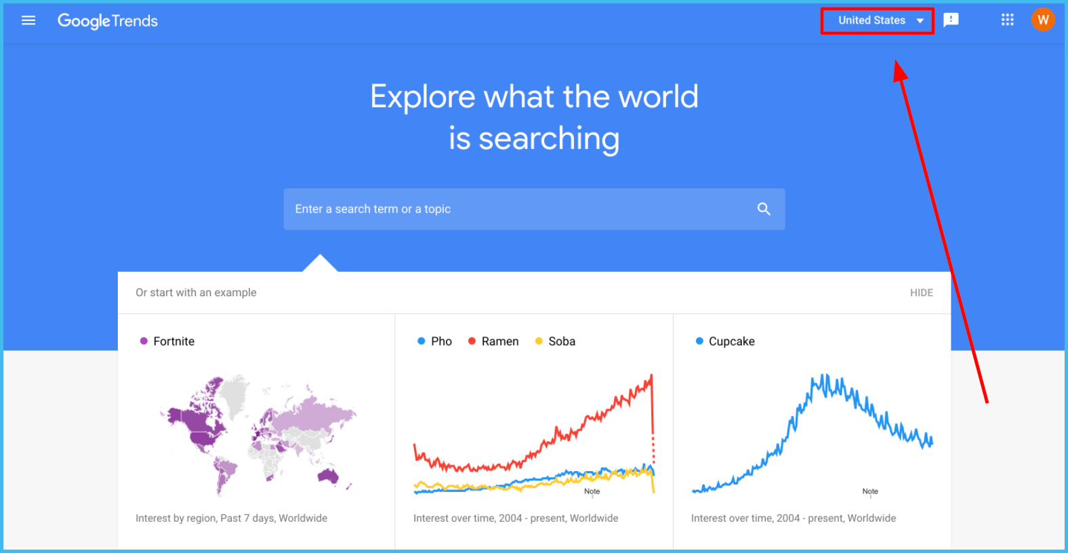Image resolution: width=1068 pixels, height=553 pixels.
Task: Open the W account avatar
Action: (1043, 20)
